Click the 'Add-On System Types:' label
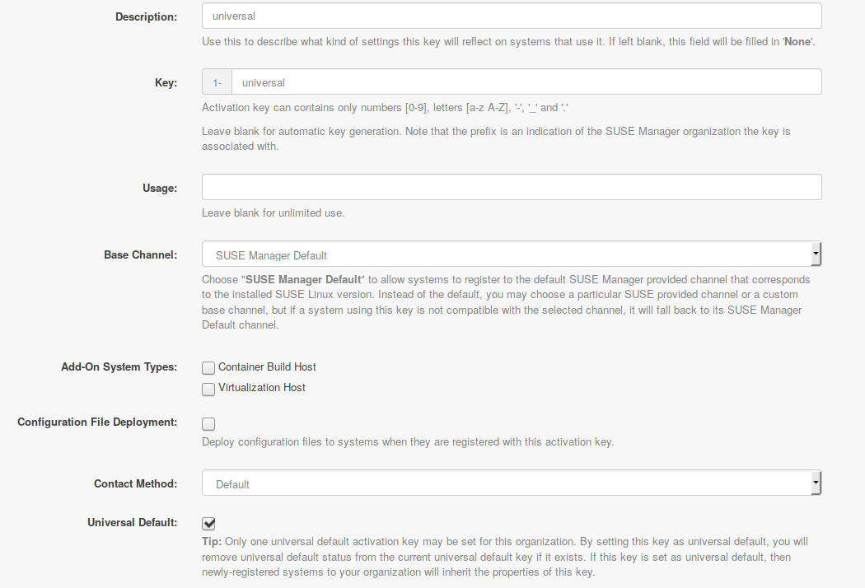The height and width of the screenshot is (588, 865). coord(119,366)
